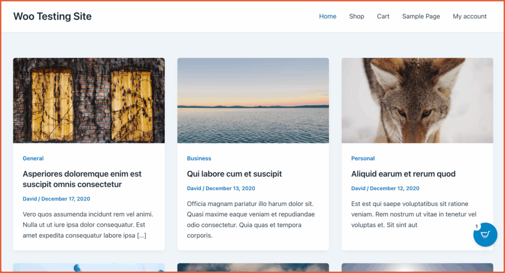
Task: Open the My account menu item
Action: 469,16
